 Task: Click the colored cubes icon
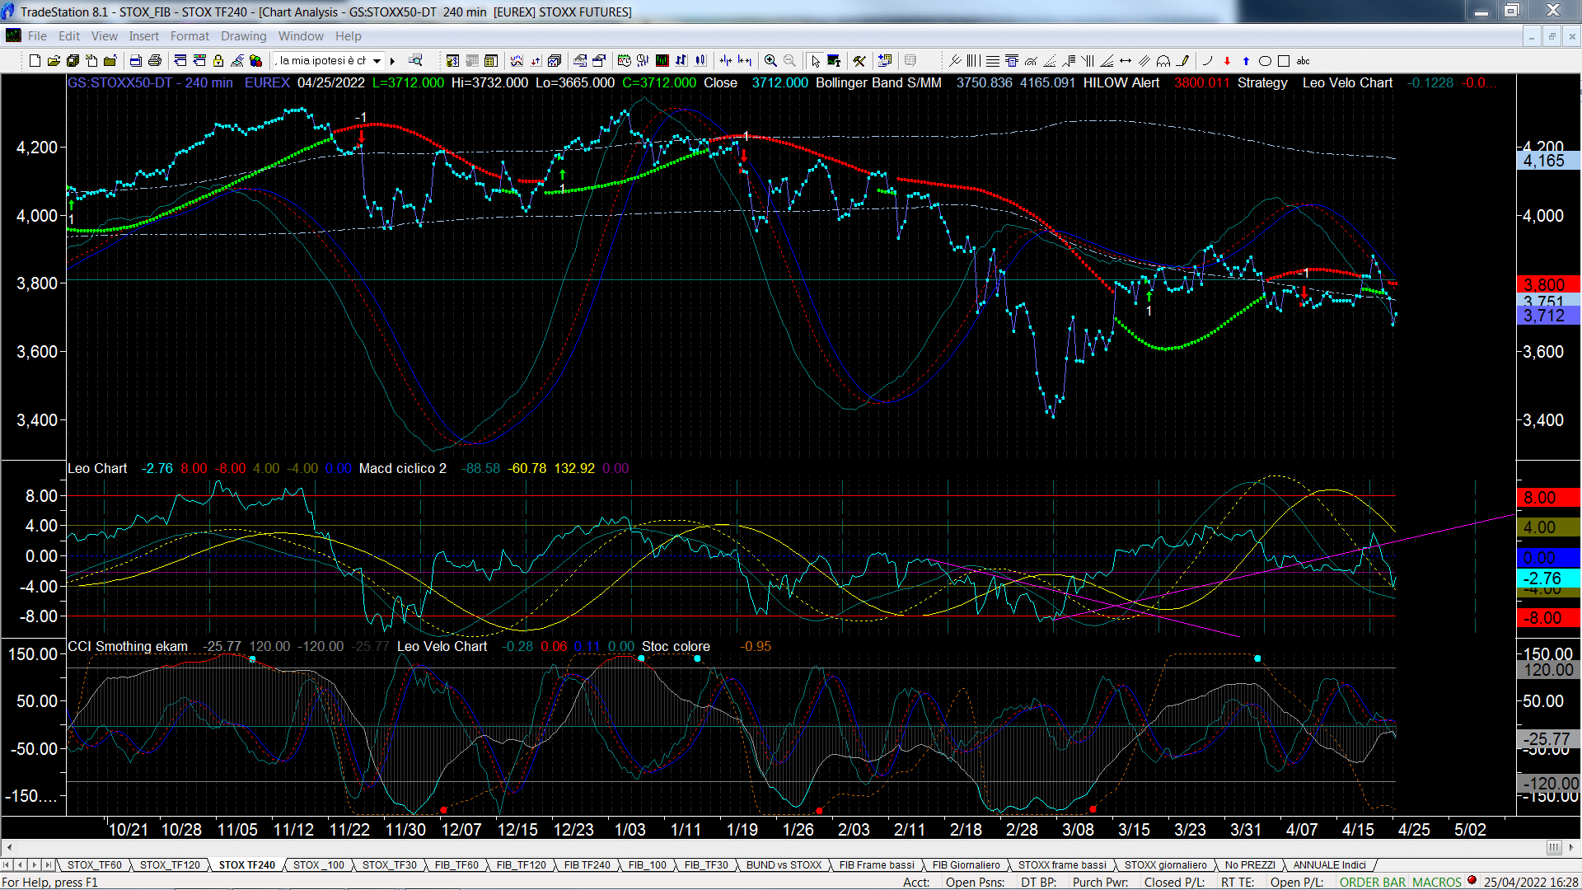[x=256, y=61]
